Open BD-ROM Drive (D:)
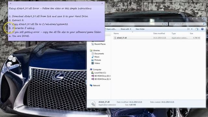This screenshot has width=208, height=117. point(103,76)
